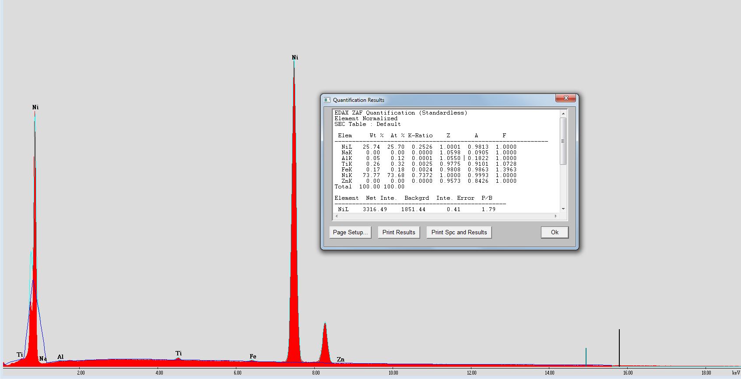
Task: Select the Ti peak label near 4.5 keV
Action: tap(179, 353)
